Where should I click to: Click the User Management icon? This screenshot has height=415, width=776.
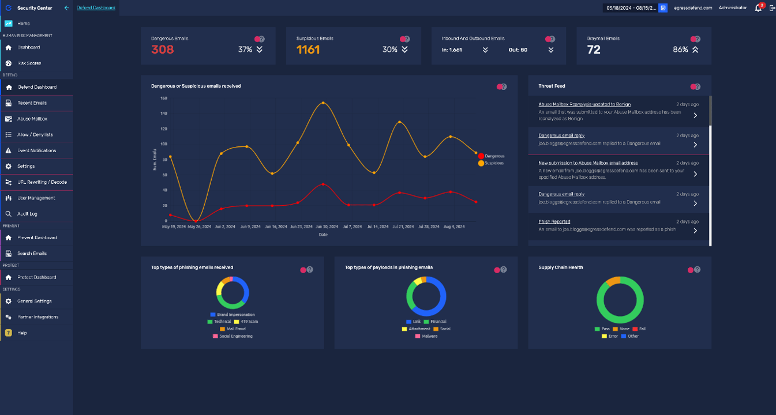click(9, 198)
